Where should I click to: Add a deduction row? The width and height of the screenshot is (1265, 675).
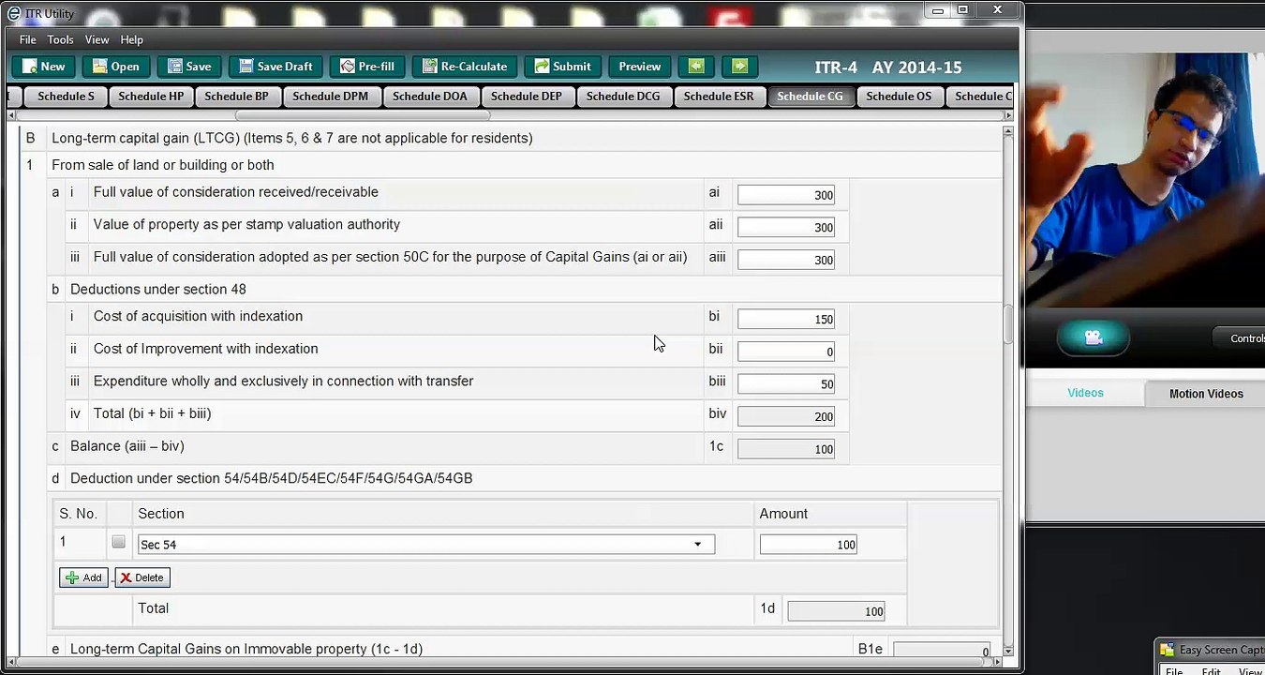[x=83, y=577]
